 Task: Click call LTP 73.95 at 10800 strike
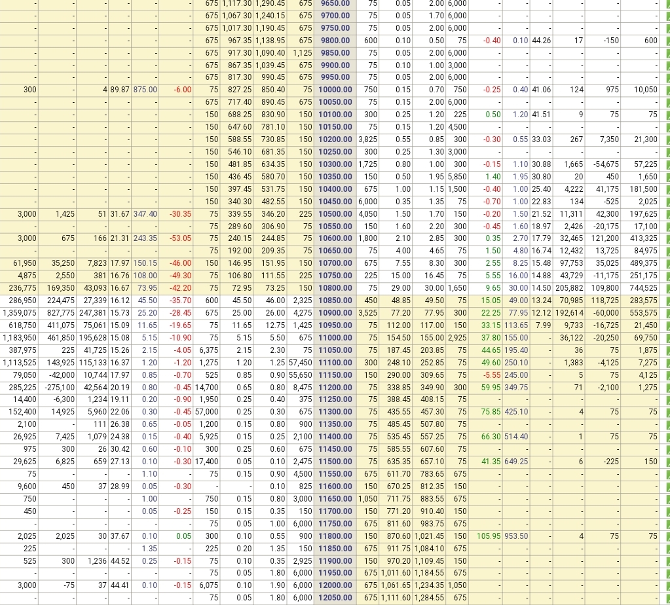147,288
